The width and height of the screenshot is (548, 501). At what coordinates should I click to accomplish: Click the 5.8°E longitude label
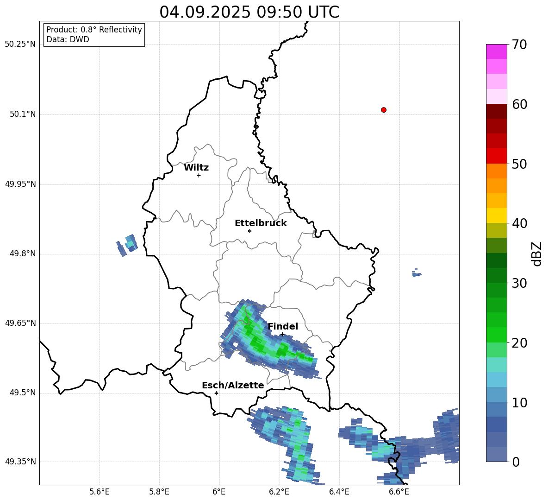tap(159, 492)
